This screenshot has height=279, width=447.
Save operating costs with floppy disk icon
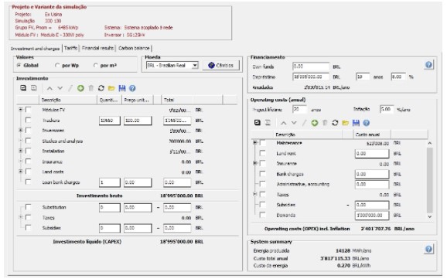[x=356, y=123]
